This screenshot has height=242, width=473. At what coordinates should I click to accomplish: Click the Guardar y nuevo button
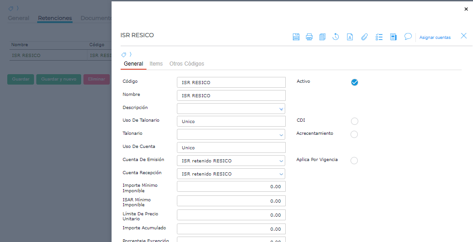tap(59, 79)
